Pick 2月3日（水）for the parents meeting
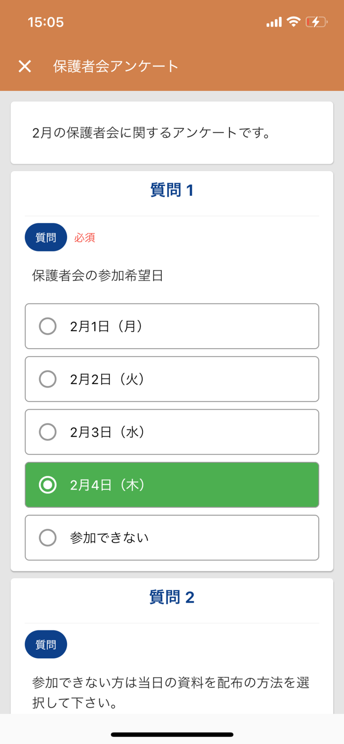This screenshot has width=344, height=744. click(x=172, y=432)
